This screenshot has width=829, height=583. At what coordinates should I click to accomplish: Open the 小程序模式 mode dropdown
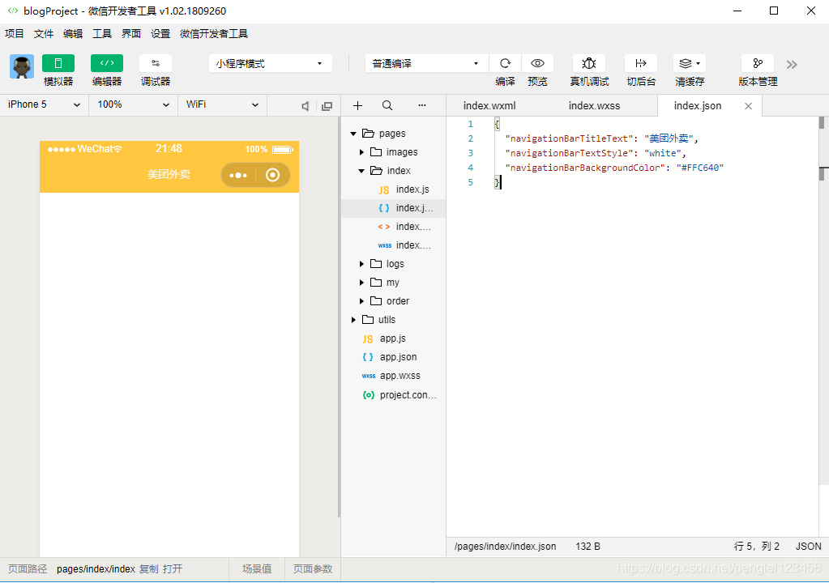[270, 63]
